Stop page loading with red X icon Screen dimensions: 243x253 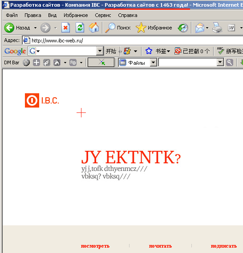point(65,28)
